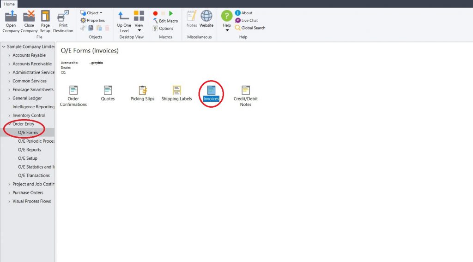Select Order Entry in the tree
473x262 pixels.
click(23, 124)
